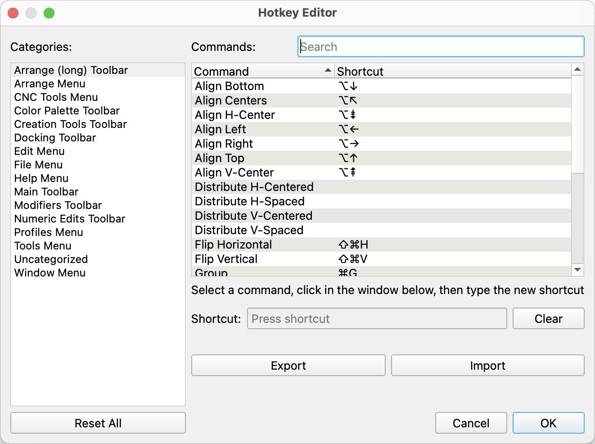Select the CNC Tools Menu category
The image size is (595, 444).
coord(56,97)
